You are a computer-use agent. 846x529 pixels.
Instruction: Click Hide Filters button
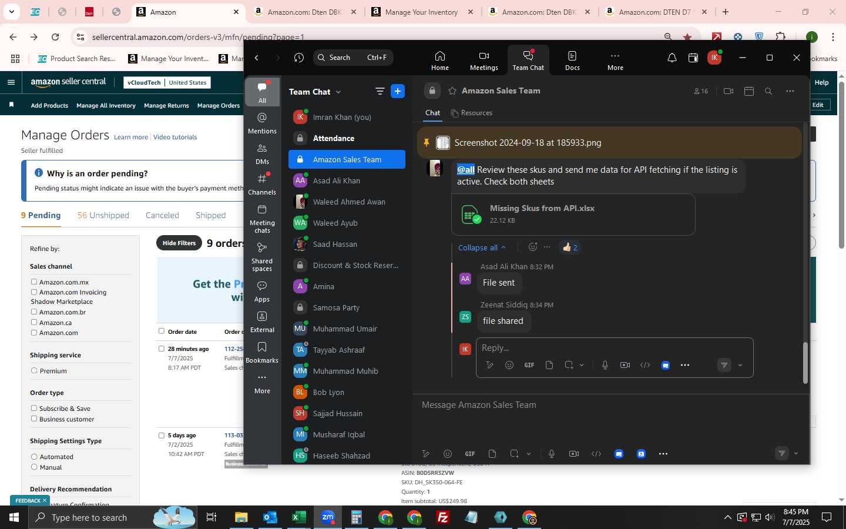(179, 243)
